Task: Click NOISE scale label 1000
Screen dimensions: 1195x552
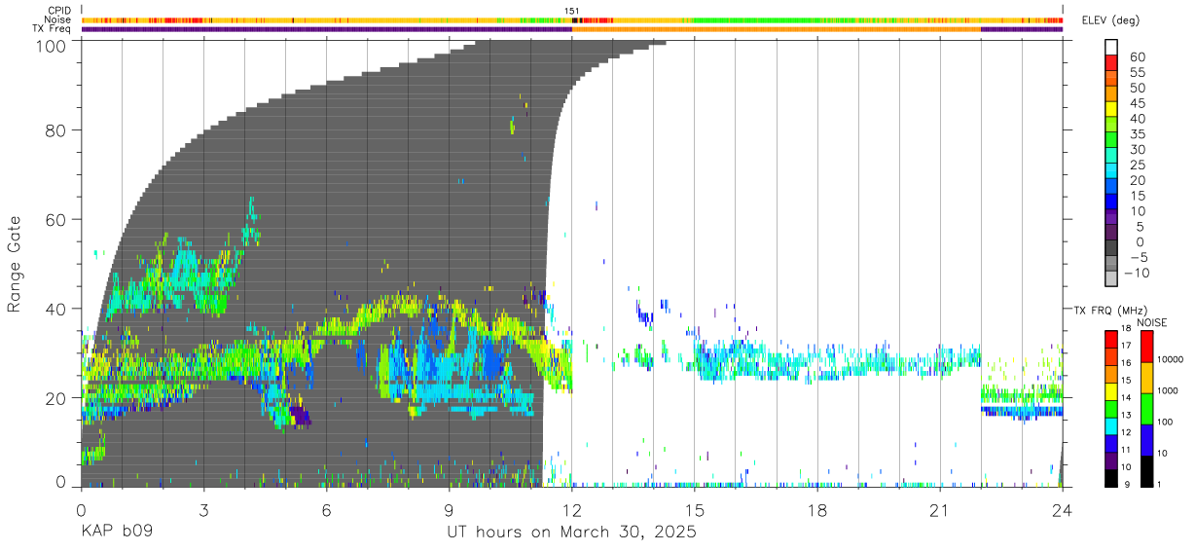Action: pos(1169,390)
